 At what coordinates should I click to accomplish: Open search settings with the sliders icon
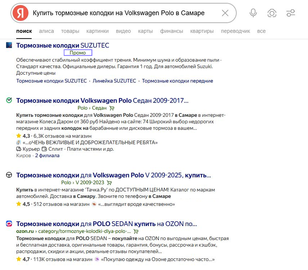click(x=290, y=13)
